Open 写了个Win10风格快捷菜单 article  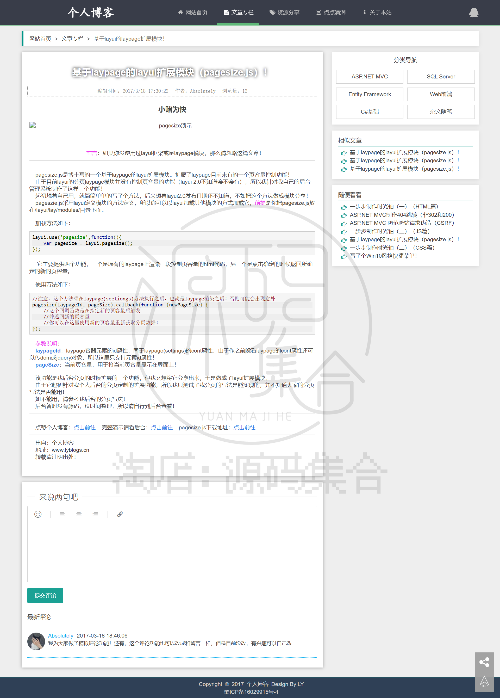(x=383, y=256)
